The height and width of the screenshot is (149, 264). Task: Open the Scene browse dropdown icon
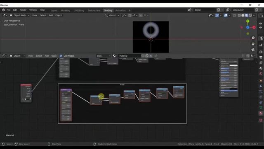[x=191, y=10]
